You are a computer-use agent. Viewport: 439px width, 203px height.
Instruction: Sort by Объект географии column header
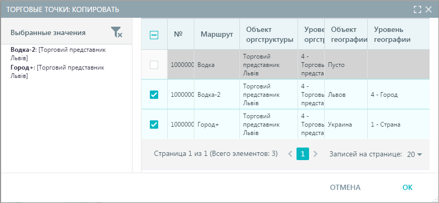tap(348, 35)
